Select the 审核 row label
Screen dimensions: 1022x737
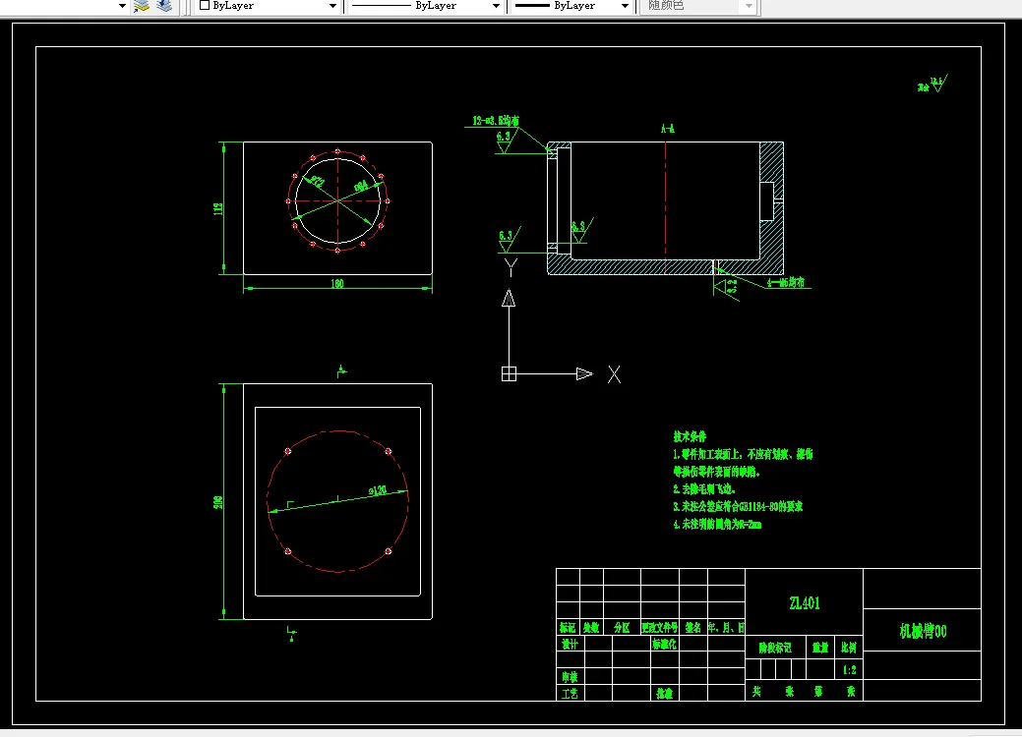coord(570,677)
